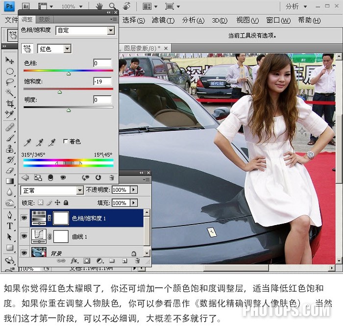Select the Pen tool

click(10, 215)
